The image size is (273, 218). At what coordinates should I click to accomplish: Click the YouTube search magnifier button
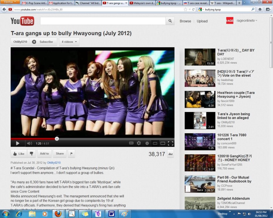(x=170, y=21)
